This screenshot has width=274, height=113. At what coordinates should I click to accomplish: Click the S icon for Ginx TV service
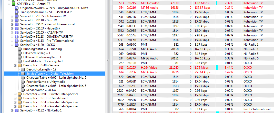coord(17,20)
